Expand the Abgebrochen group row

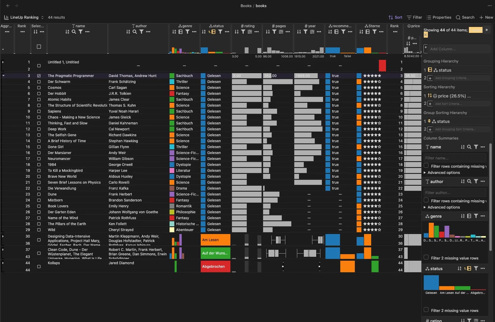(3, 263)
